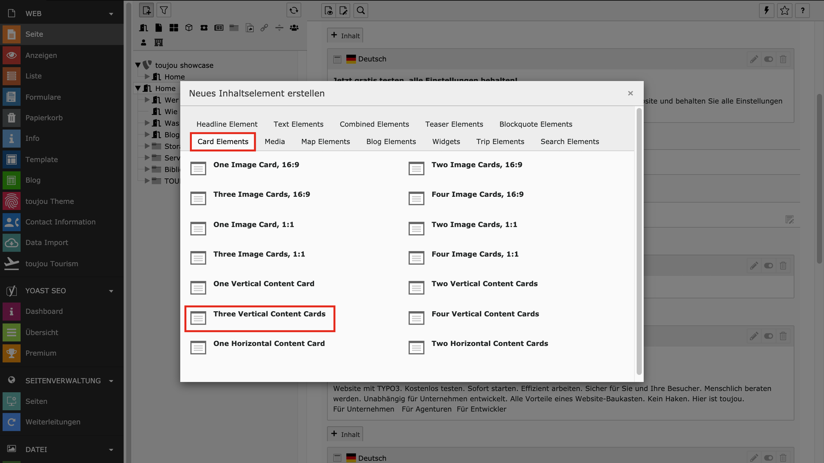Refresh the page tree
Viewport: 824px width, 463px height.
(x=294, y=10)
